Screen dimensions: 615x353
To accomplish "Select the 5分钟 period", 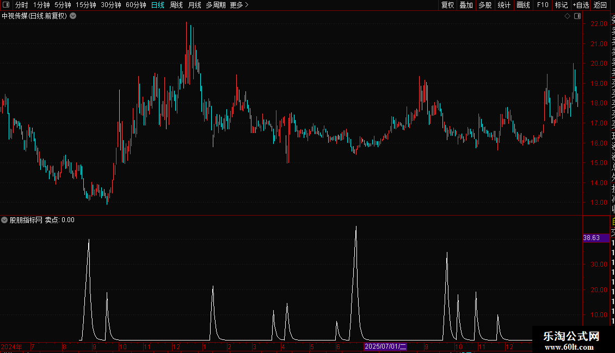I will point(63,5).
